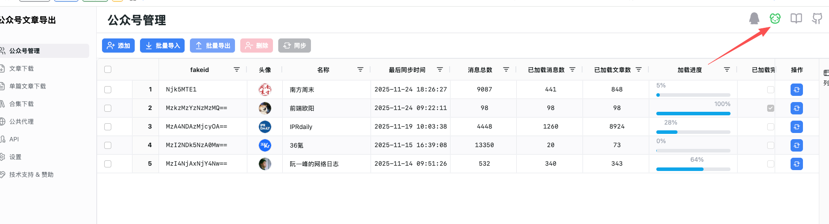The height and width of the screenshot is (224, 829).
Task: Open the documentation book icon
Action: coord(796,19)
